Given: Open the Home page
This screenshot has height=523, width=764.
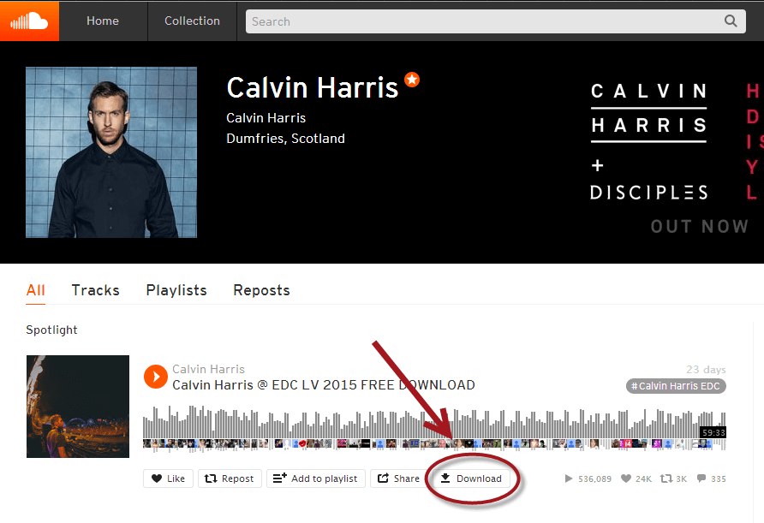Looking at the screenshot, I should (x=103, y=21).
